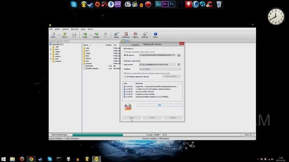289x162 pixels.
Task: Enable the Weryfikacja zapisanych danych checkbox
Action: click(125, 76)
